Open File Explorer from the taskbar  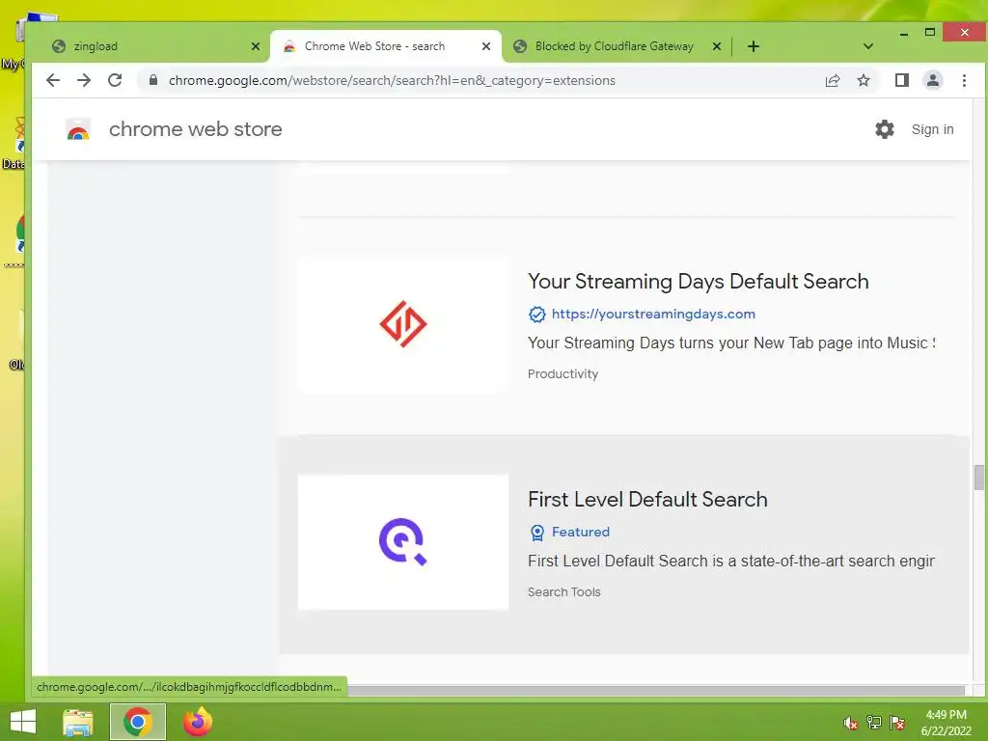point(78,722)
